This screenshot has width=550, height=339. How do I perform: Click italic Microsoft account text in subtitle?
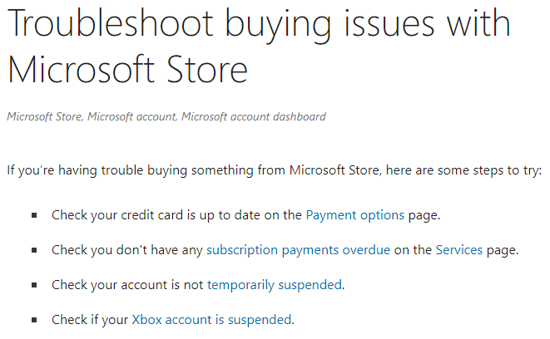tap(132, 116)
